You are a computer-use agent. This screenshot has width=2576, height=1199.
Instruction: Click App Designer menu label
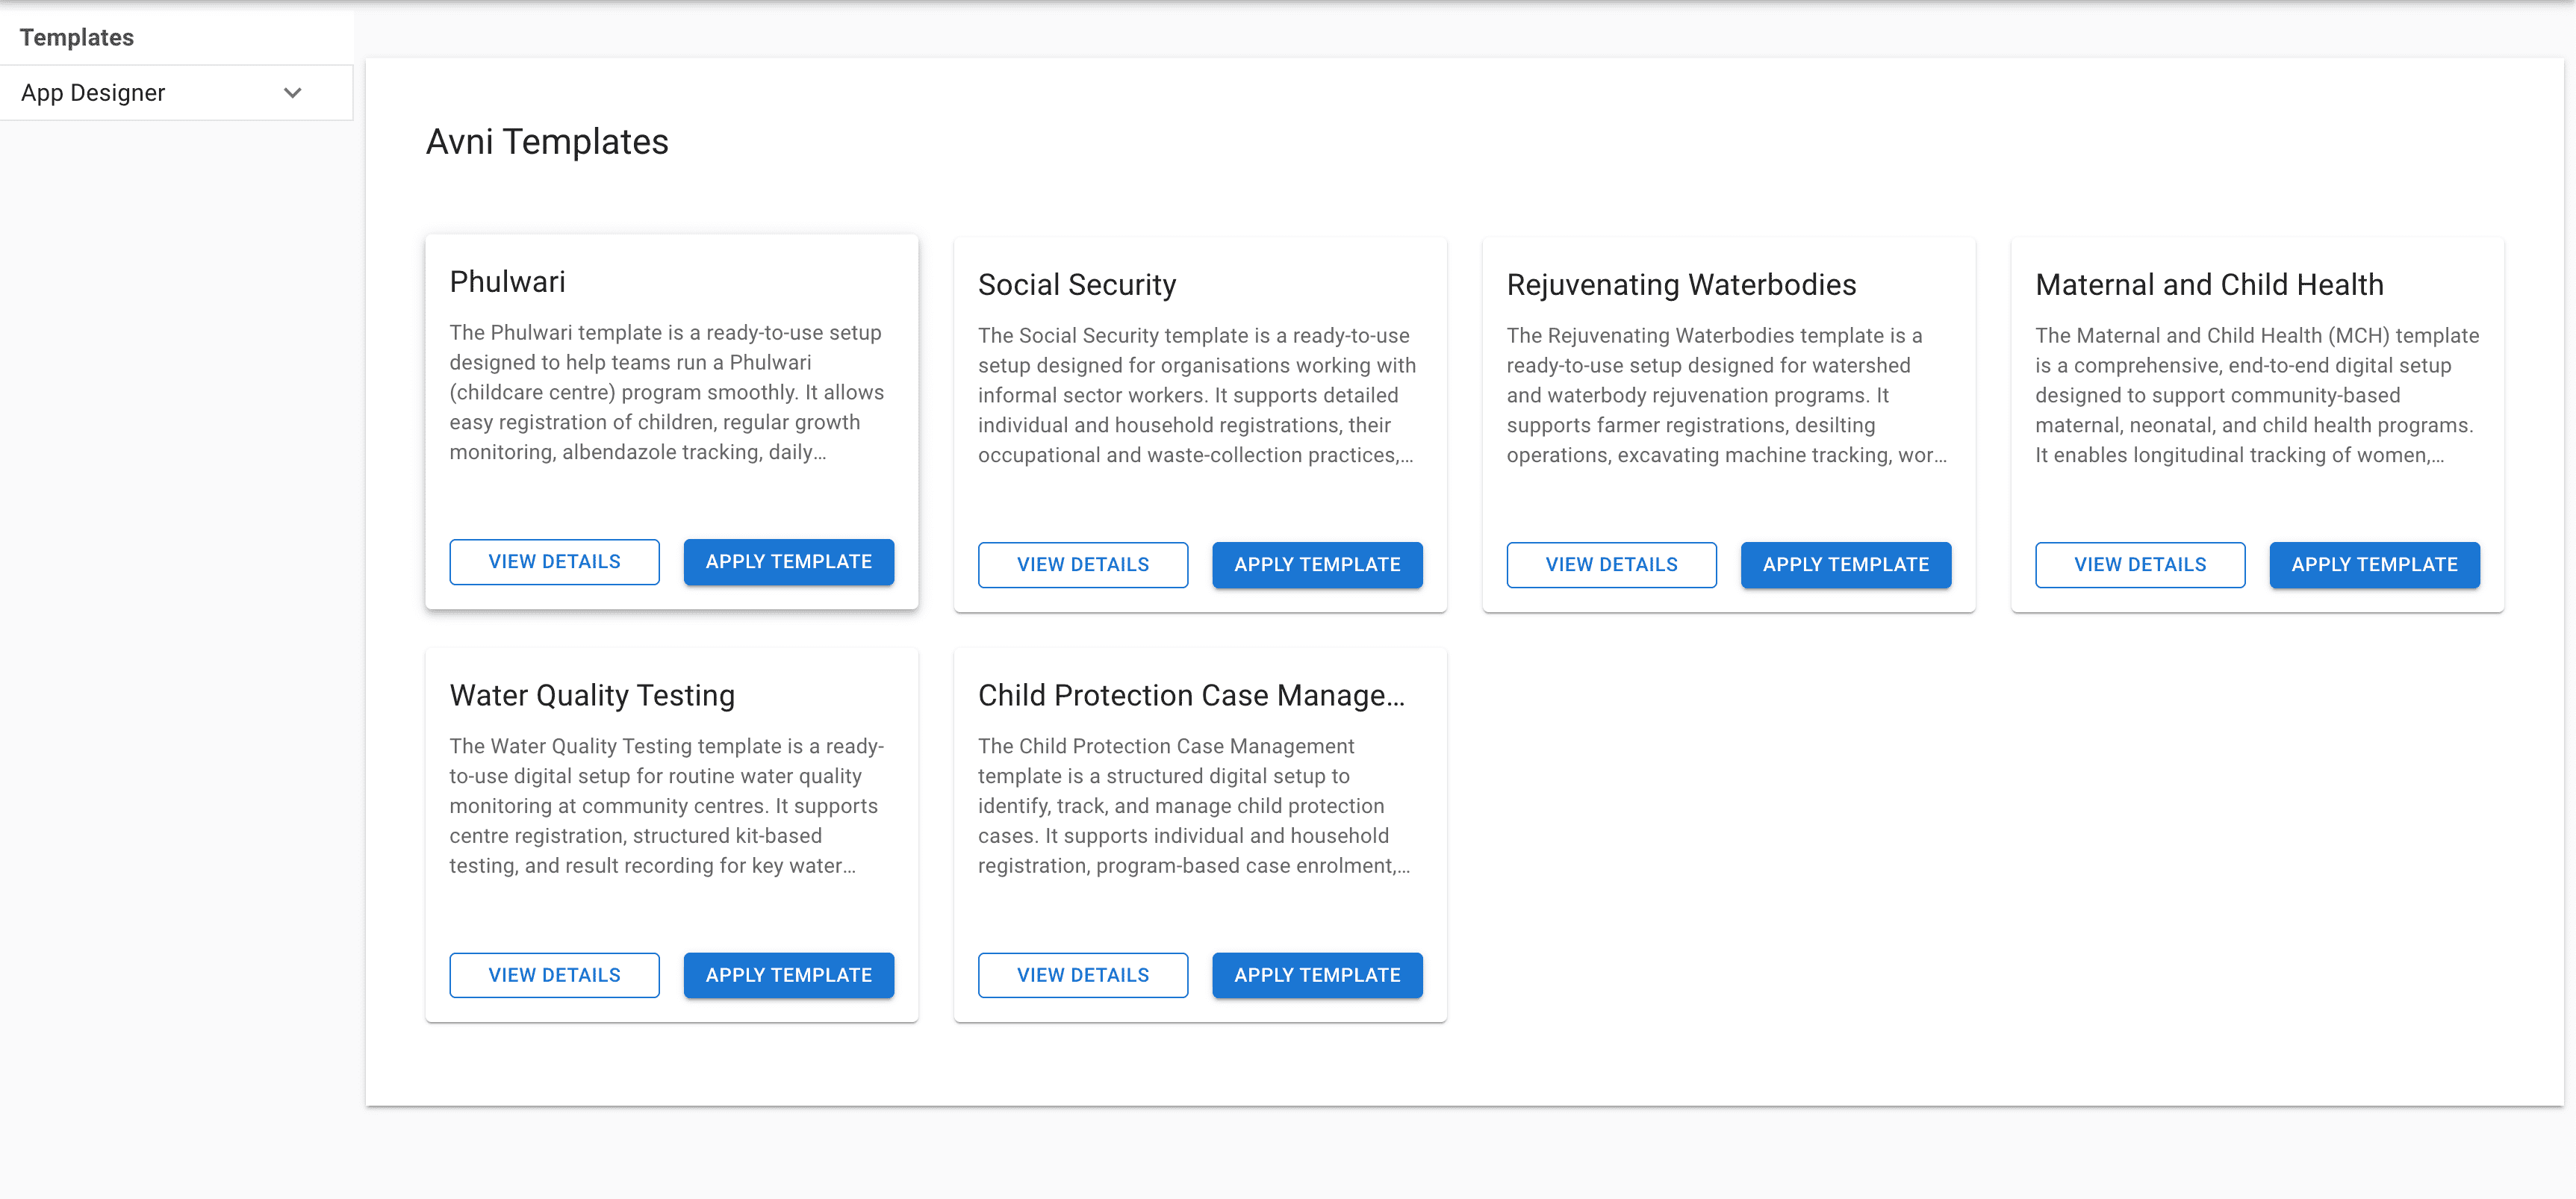[93, 93]
